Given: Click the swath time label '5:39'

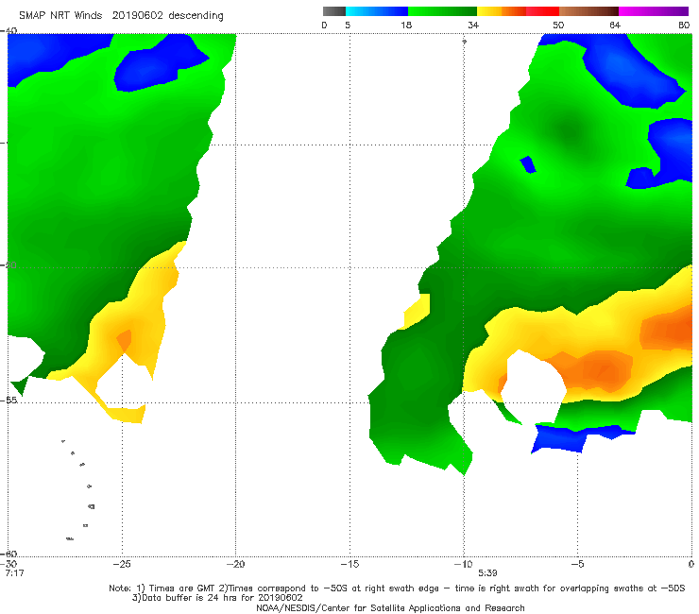Looking at the screenshot, I should pyautogui.click(x=487, y=573).
